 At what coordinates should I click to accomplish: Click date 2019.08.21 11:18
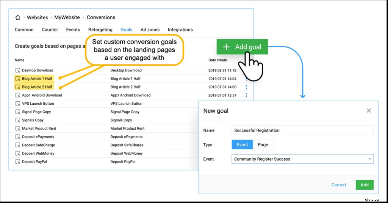222,70
